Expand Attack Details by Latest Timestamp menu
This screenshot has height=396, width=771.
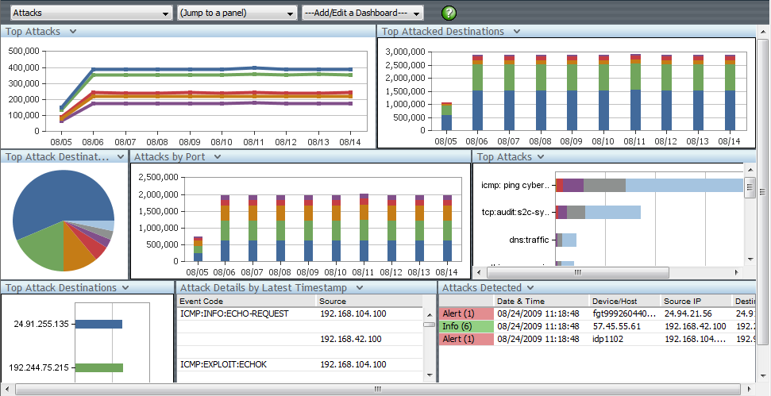[x=360, y=288]
